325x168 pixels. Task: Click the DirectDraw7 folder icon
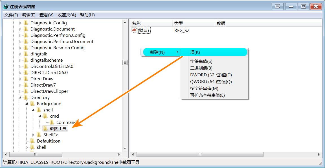point(26,85)
